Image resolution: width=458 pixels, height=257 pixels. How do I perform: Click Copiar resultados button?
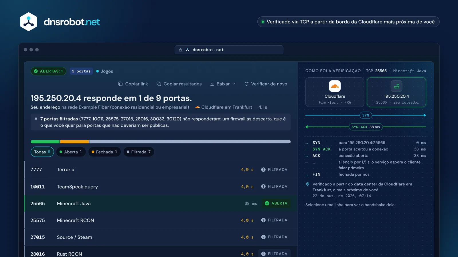179,84
